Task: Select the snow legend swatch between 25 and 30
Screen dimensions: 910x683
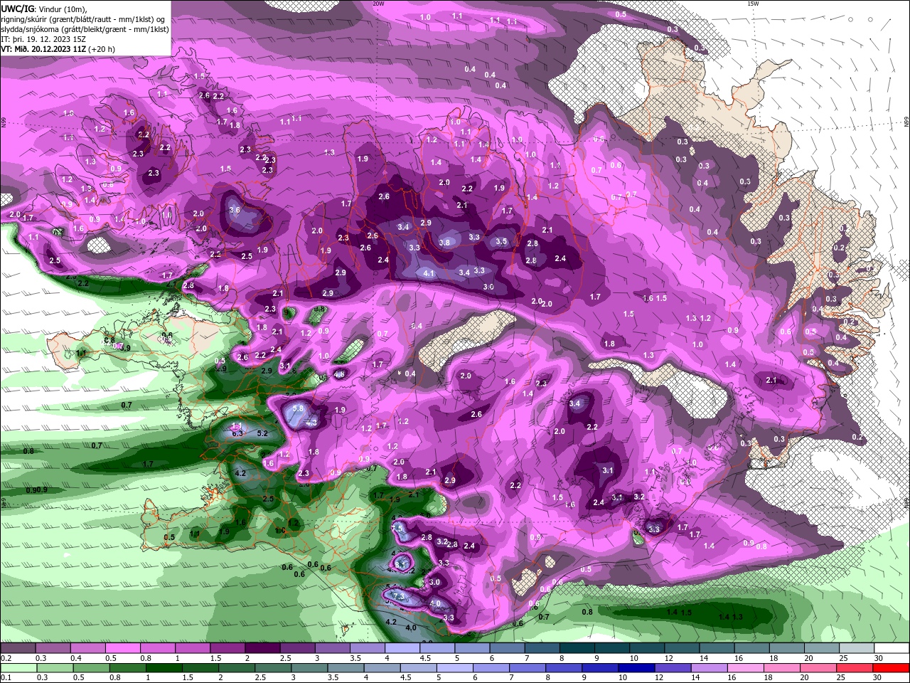Action: [857, 648]
